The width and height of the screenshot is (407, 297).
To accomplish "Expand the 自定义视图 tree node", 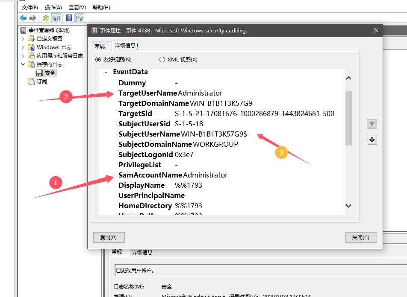I will point(23,39).
